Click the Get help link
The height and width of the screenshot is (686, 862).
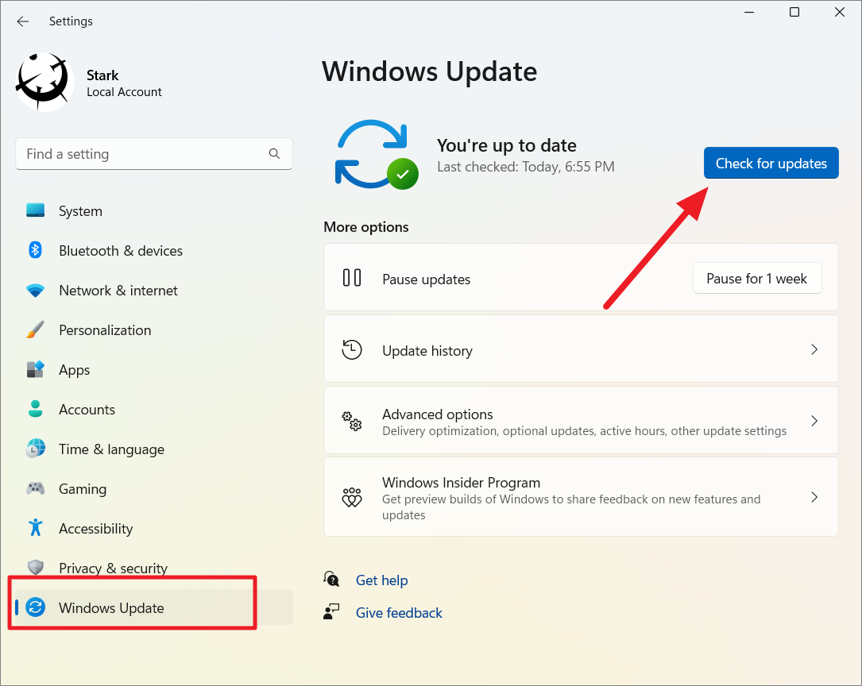point(381,580)
